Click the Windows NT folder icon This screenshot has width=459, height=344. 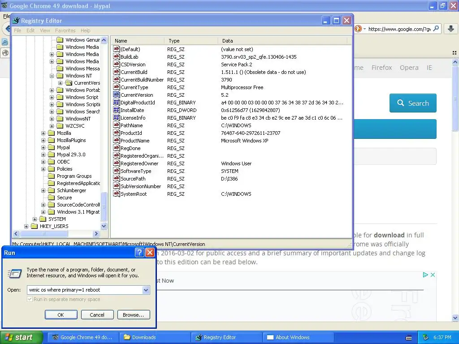tap(60, 75)
